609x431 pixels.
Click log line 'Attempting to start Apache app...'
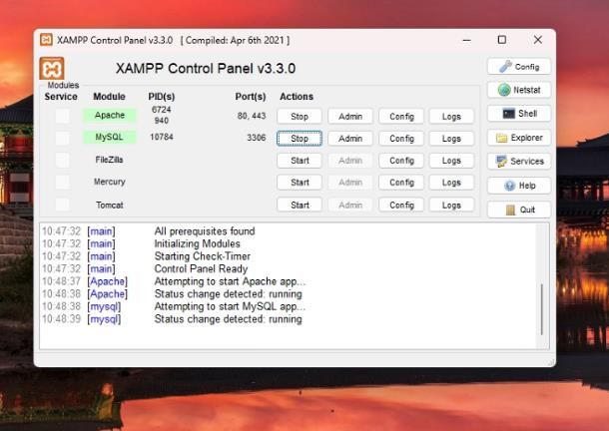point(230,281)
